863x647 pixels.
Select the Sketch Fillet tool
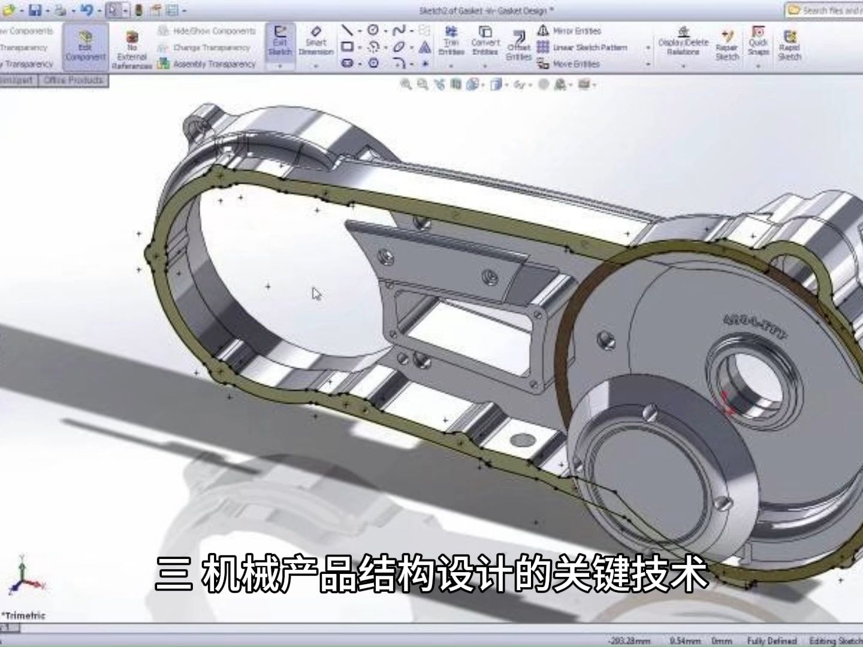(x=400, y=63)
